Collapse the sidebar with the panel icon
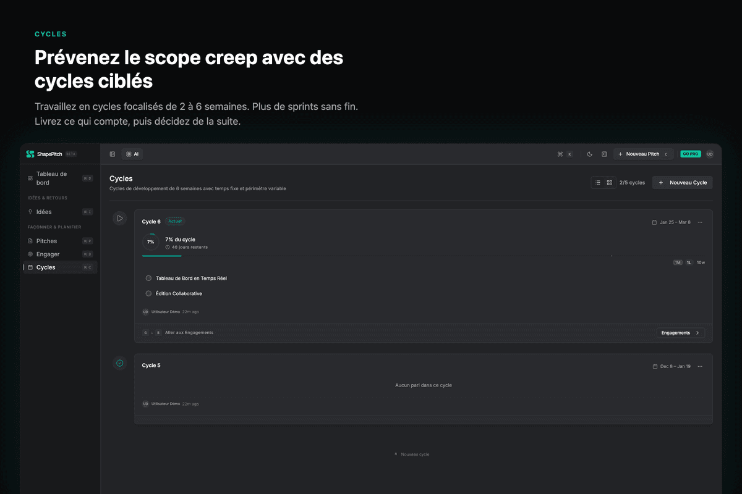The height and width of the screenshot is (494, 742). pos(113,154)
